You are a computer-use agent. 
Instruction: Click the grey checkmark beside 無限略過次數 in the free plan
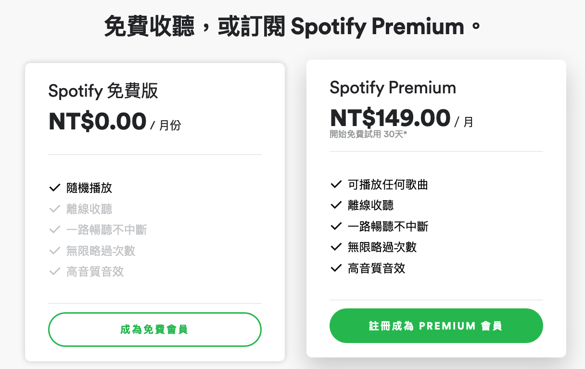click(x=54, y=251)
